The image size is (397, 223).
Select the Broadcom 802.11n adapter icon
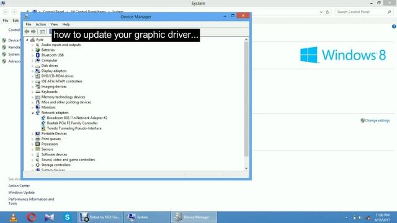[x=43, y=118]
